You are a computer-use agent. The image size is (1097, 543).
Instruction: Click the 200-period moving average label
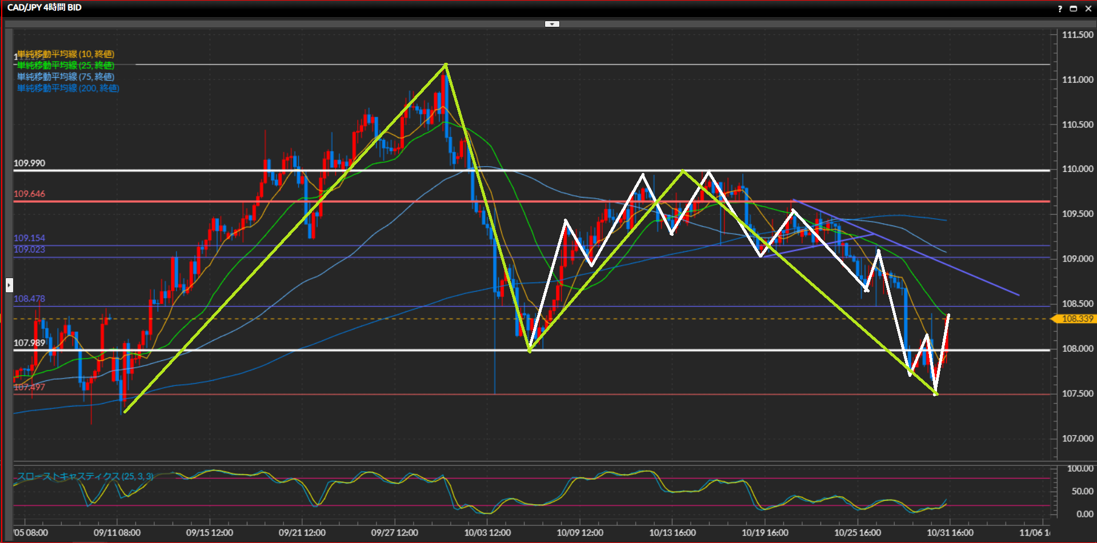(x=68, y=89)
